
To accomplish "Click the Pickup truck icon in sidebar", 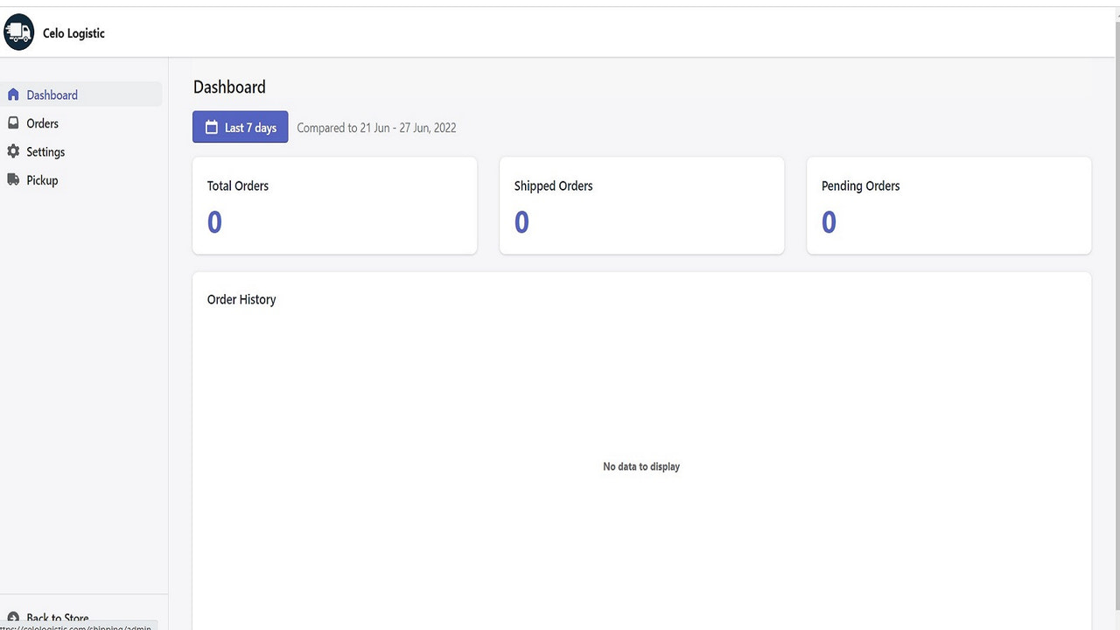I will [x=13, y=179].
